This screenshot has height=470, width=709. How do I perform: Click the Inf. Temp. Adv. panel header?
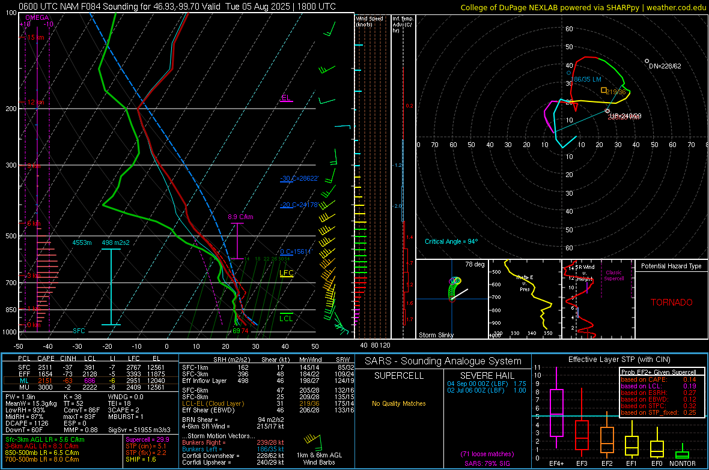[x=403, y=25]
